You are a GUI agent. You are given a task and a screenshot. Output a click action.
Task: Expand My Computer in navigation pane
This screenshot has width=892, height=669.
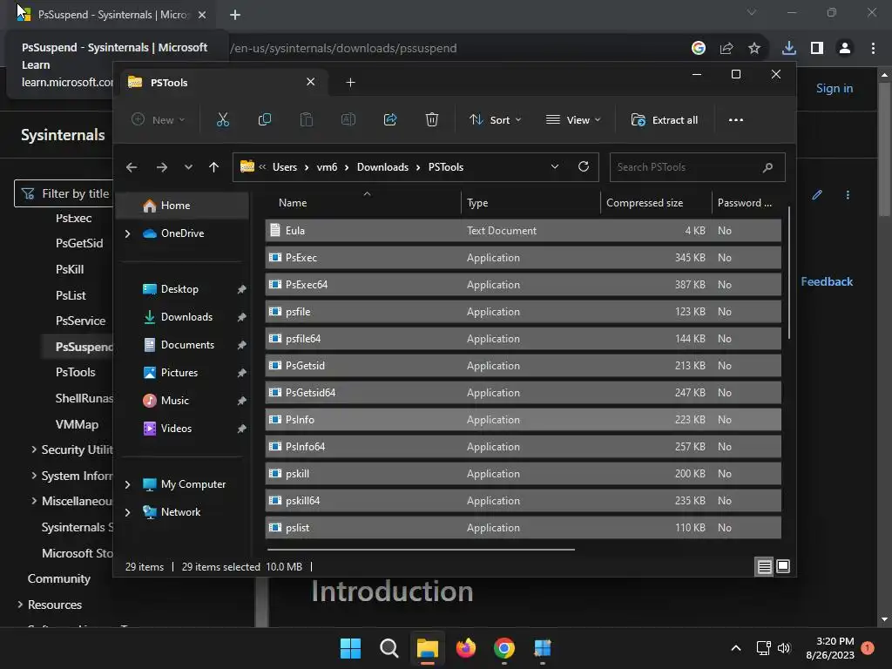click(x=127, y=484)
